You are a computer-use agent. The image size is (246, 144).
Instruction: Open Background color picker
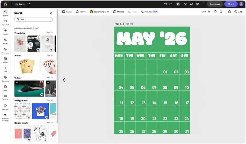pyautogui.click(x=99, y=12)
